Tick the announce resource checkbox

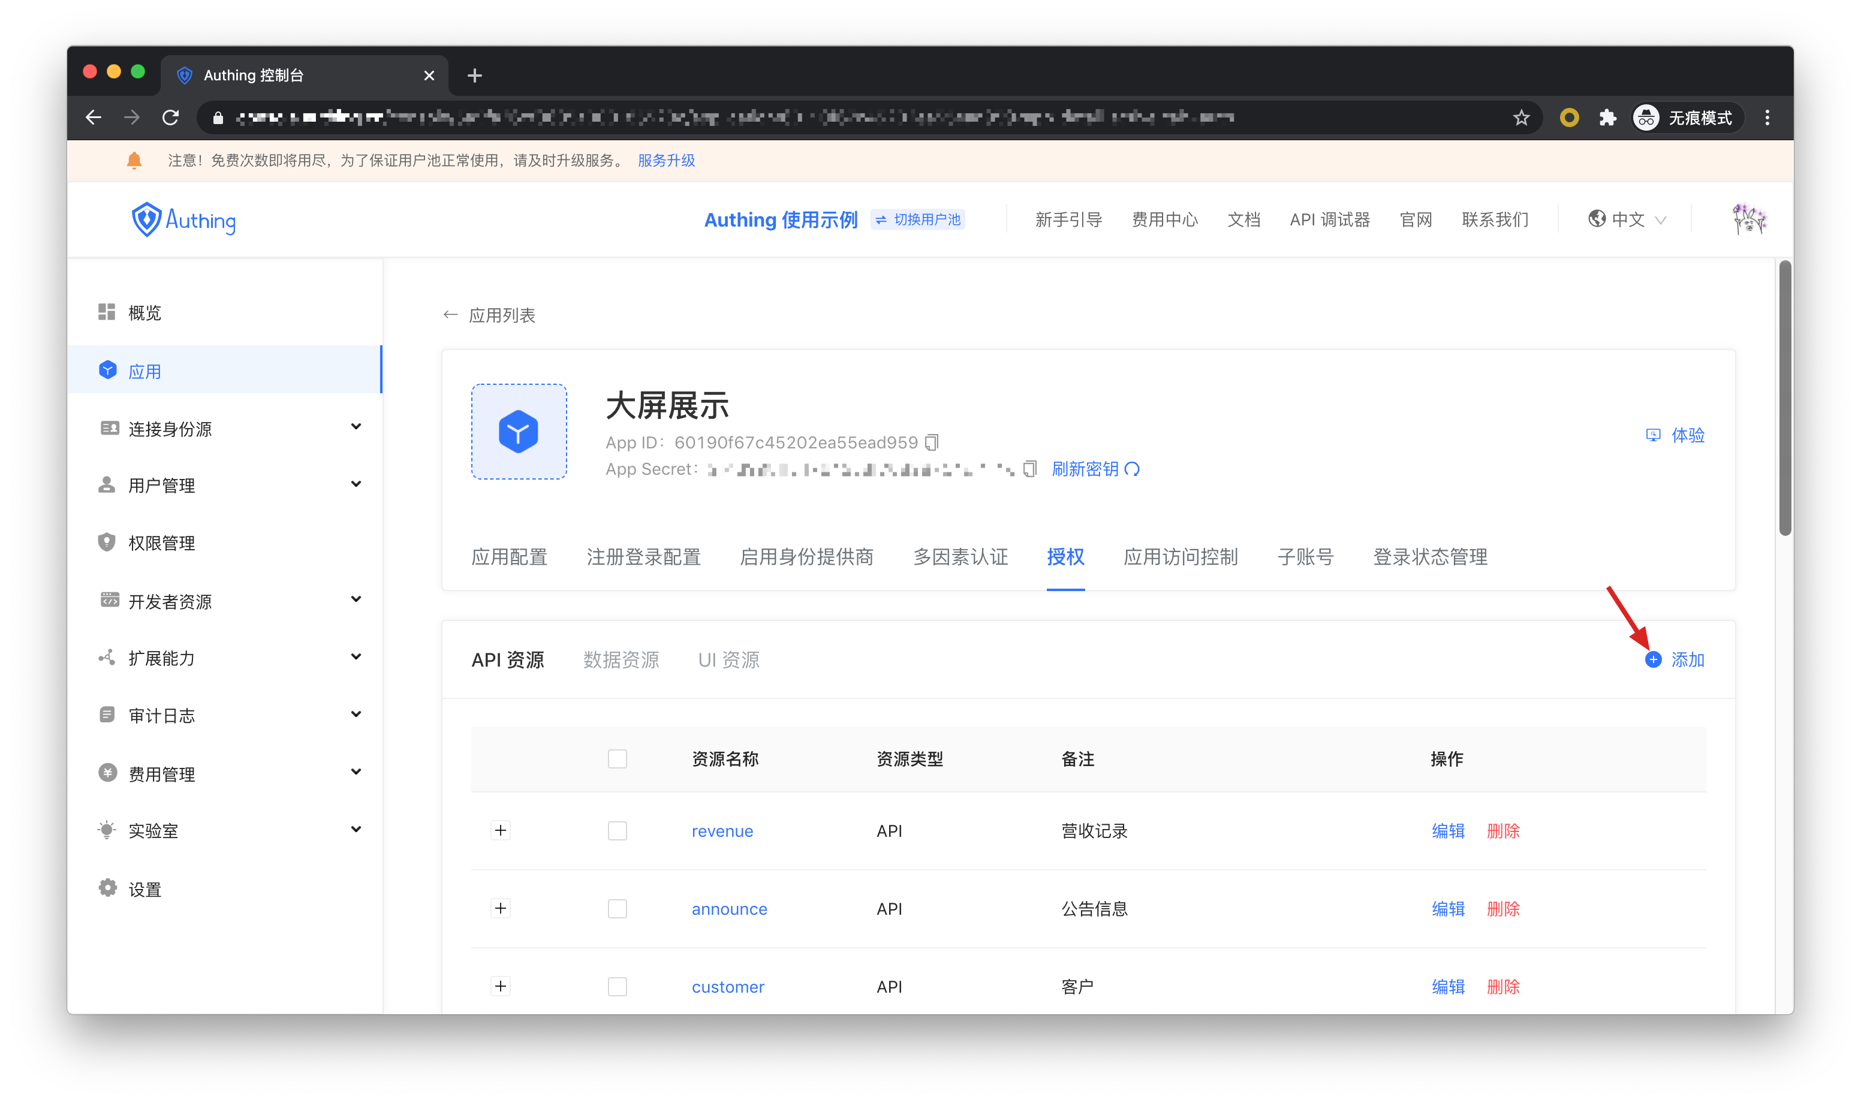617,908
